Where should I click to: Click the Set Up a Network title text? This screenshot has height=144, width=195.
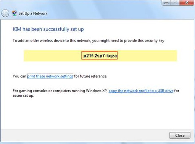[x=33, y=13]
